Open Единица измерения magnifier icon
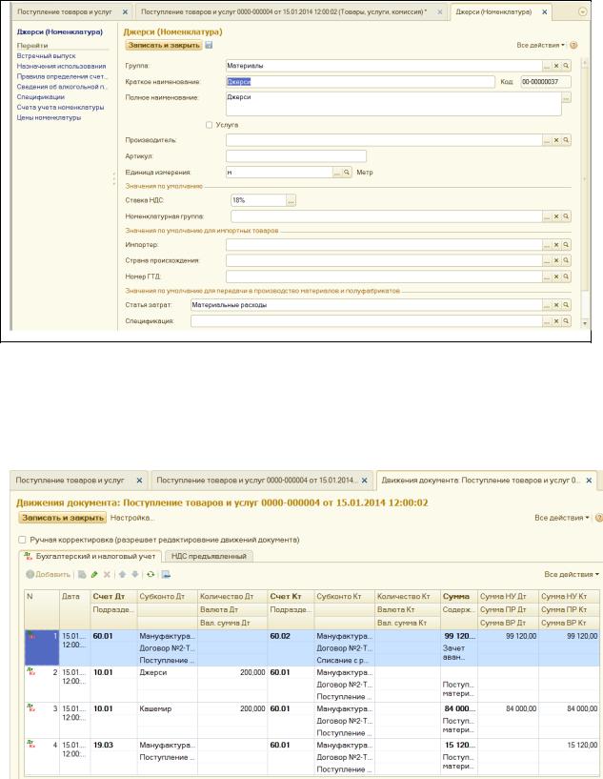This screenshot has width=603, height=779. click(347, 173)
